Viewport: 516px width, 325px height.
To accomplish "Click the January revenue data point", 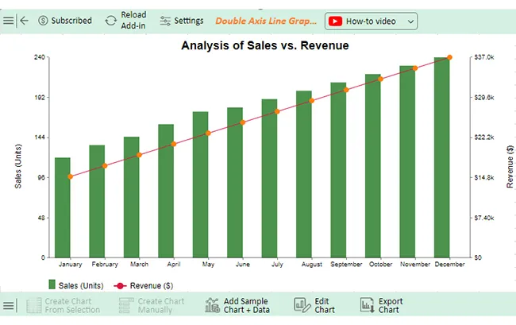I will point(70,177).
